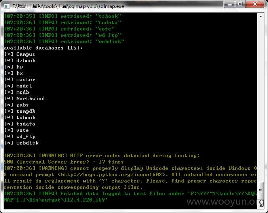Click the HTTP error codes warning line

[102, 155]
